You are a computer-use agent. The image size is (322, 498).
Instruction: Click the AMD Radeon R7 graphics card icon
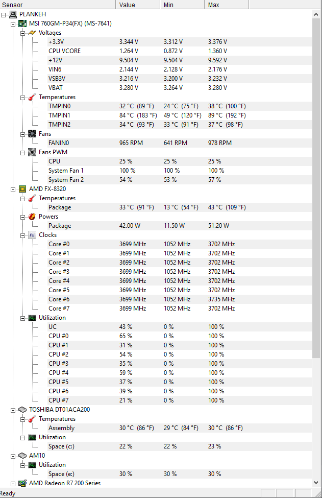click(22, 483)
